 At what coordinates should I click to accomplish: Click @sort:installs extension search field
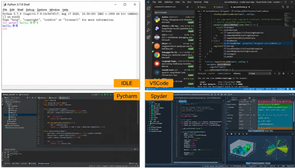(174, 12)
